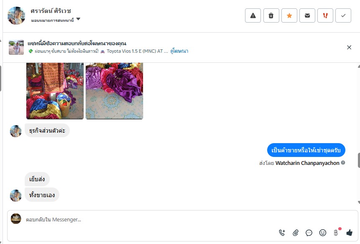Send a thumbs-up like

pos(349,233)
